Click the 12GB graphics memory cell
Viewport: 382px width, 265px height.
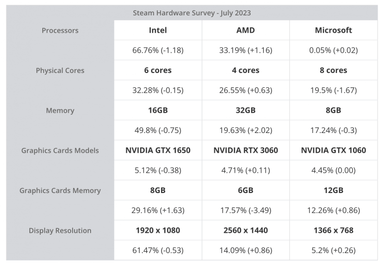pos(333,191)
